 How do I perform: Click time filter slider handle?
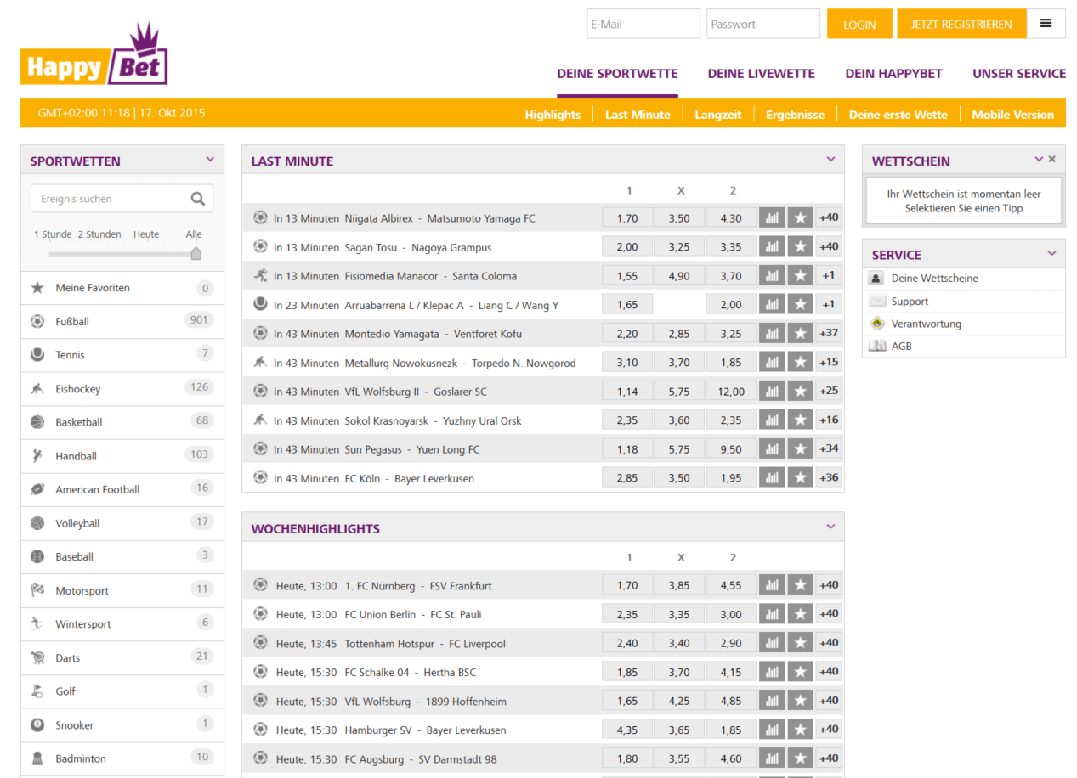(x=196, y=253)
